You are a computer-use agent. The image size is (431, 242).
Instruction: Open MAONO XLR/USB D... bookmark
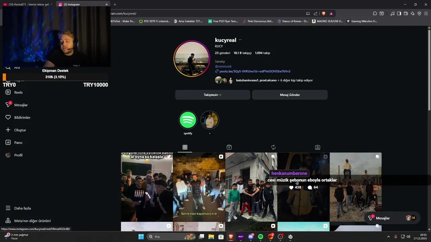pos(327,21)
